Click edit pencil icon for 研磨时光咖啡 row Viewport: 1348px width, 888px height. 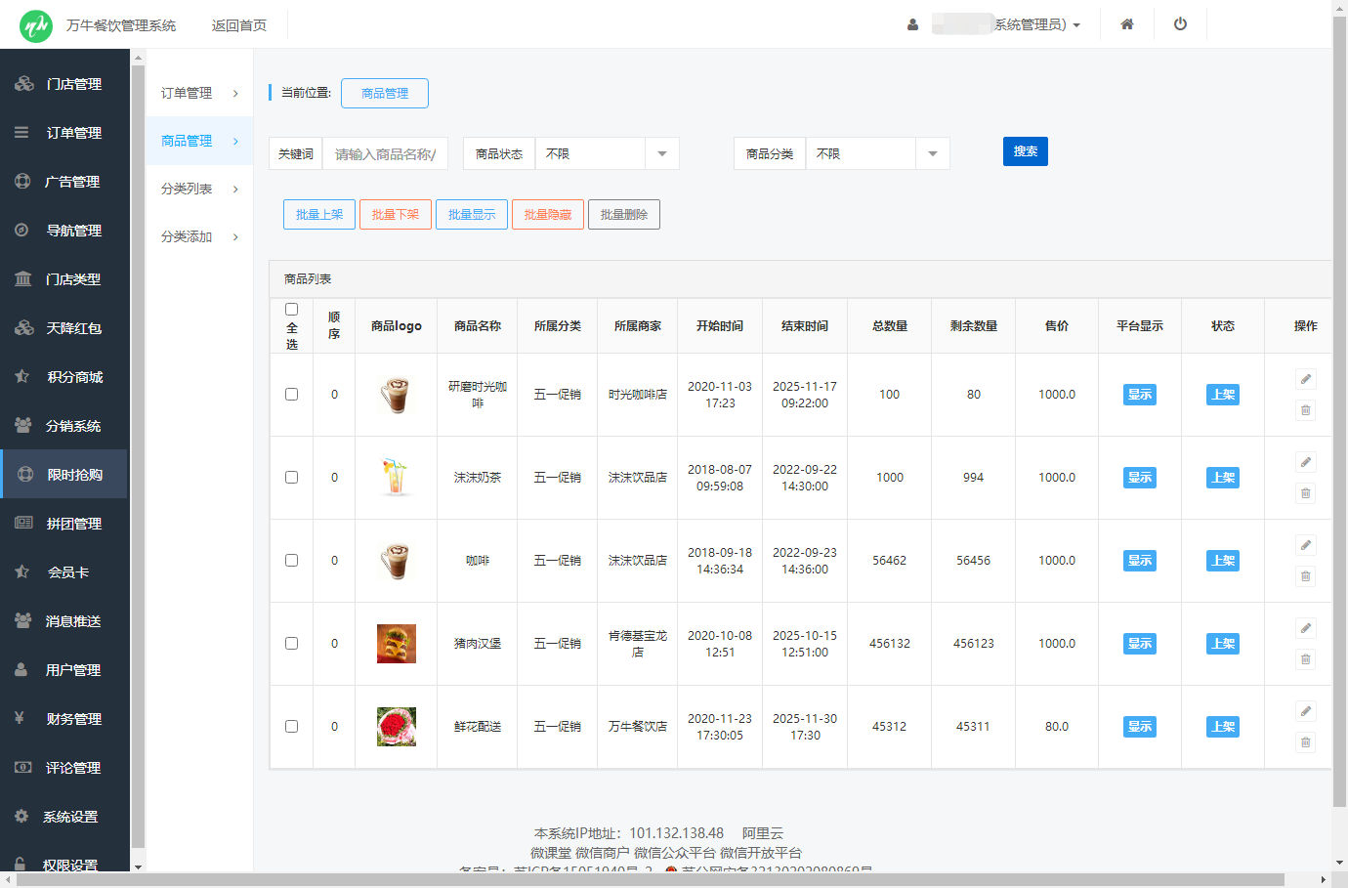click(x=1305, y=379)
